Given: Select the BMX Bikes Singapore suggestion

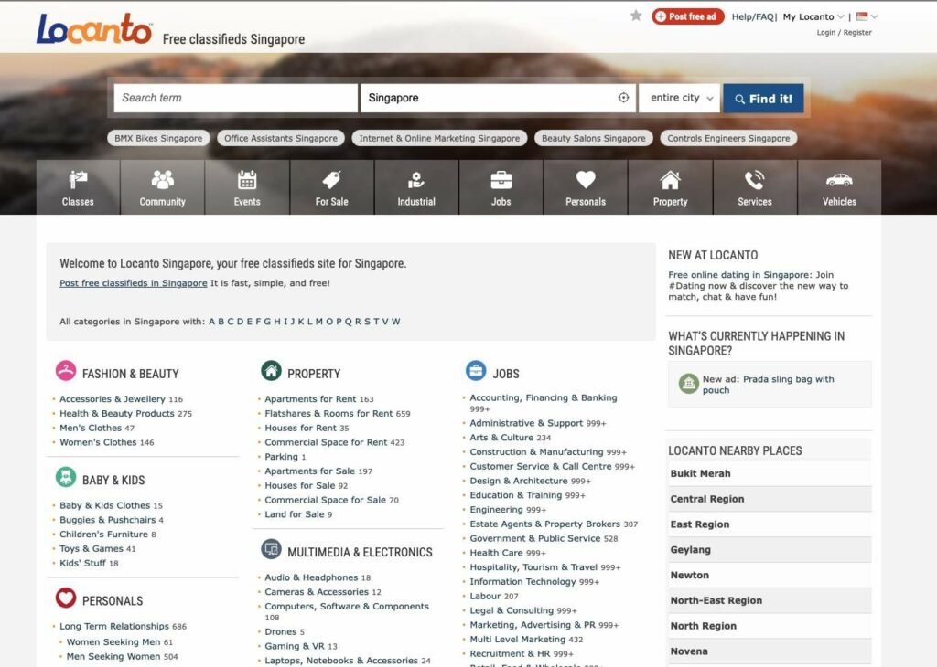Looking at the screenshot, I should (x=158, y=138).
